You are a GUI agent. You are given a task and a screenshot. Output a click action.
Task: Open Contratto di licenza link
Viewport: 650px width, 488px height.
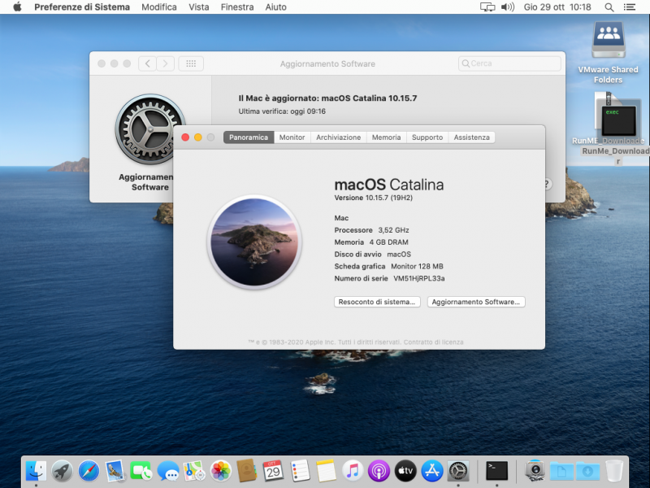[434, 342]
